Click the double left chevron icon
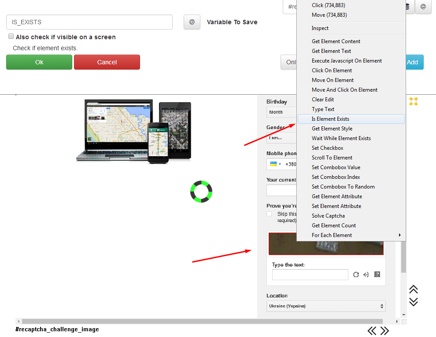 [x=372, y=331]
